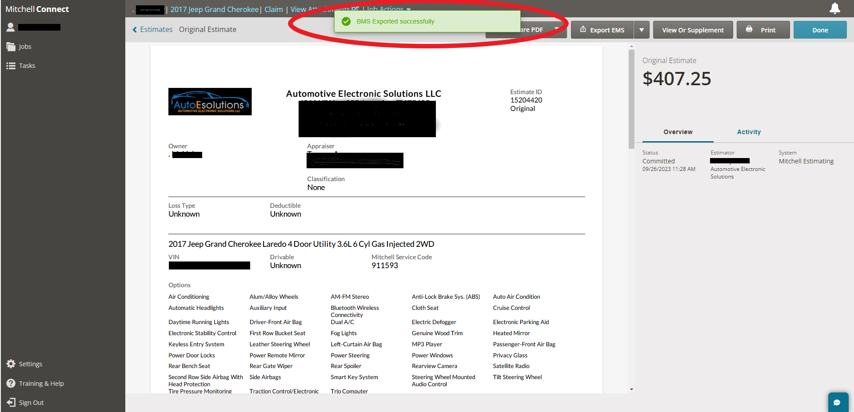Click the Air Conditioning option text
The width and height of the screenshot is (854, 412).
[x=188, y=297]
